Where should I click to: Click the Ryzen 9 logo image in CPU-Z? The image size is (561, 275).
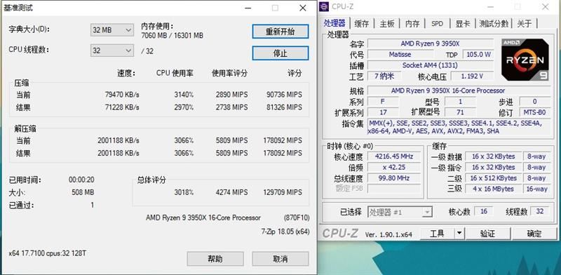525,60
